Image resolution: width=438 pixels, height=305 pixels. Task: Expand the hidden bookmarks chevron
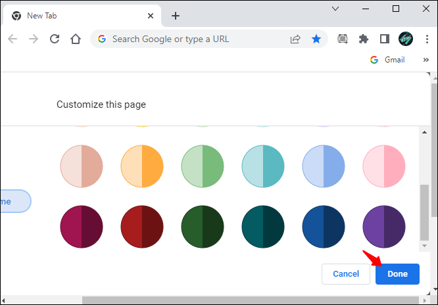coord(426,60)
